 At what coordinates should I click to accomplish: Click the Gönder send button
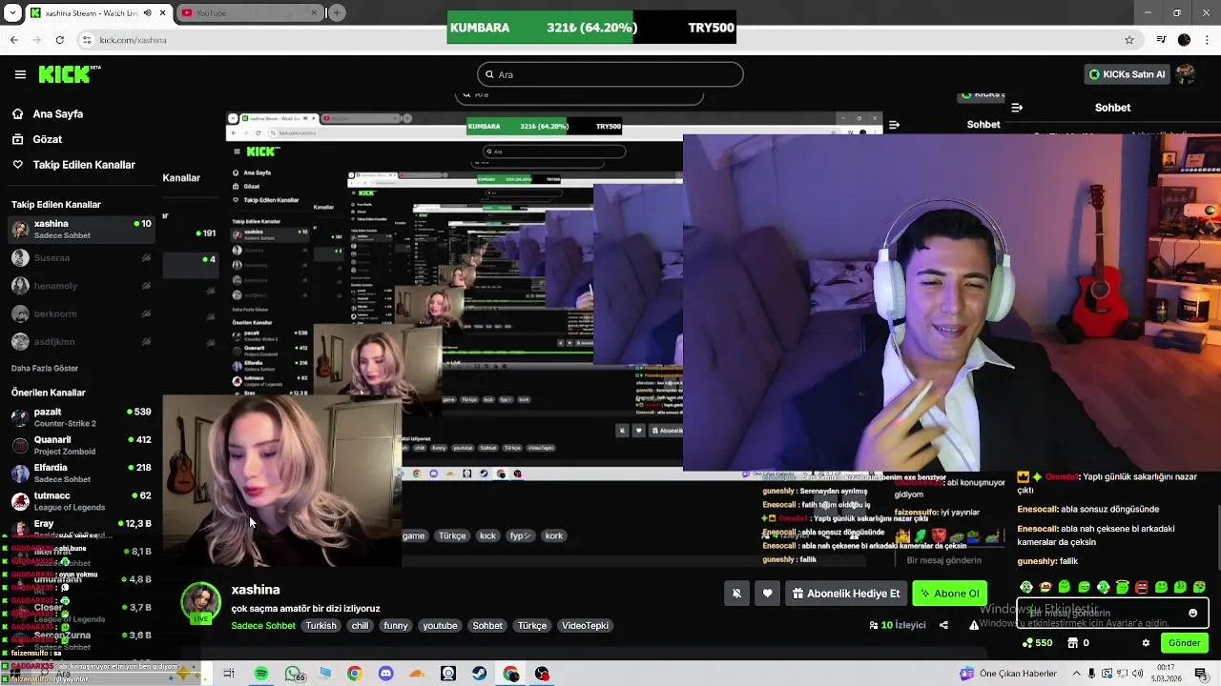coord(1184,643)
